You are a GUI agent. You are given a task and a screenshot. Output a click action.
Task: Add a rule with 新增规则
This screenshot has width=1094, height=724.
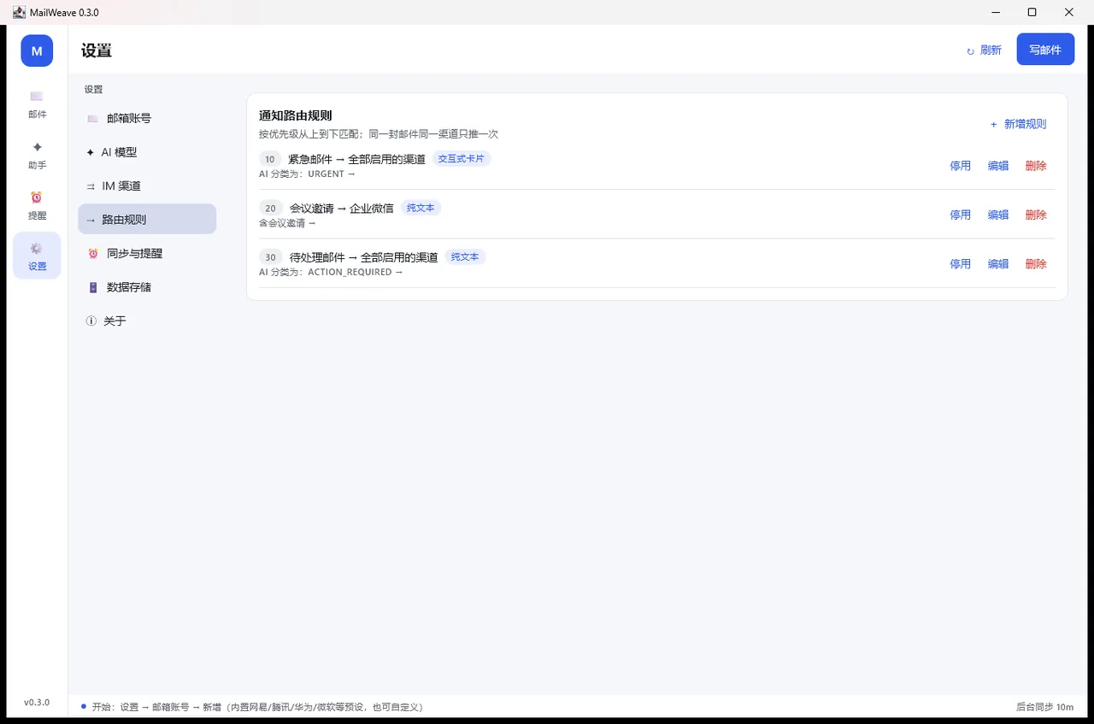tap(1018, 124)
